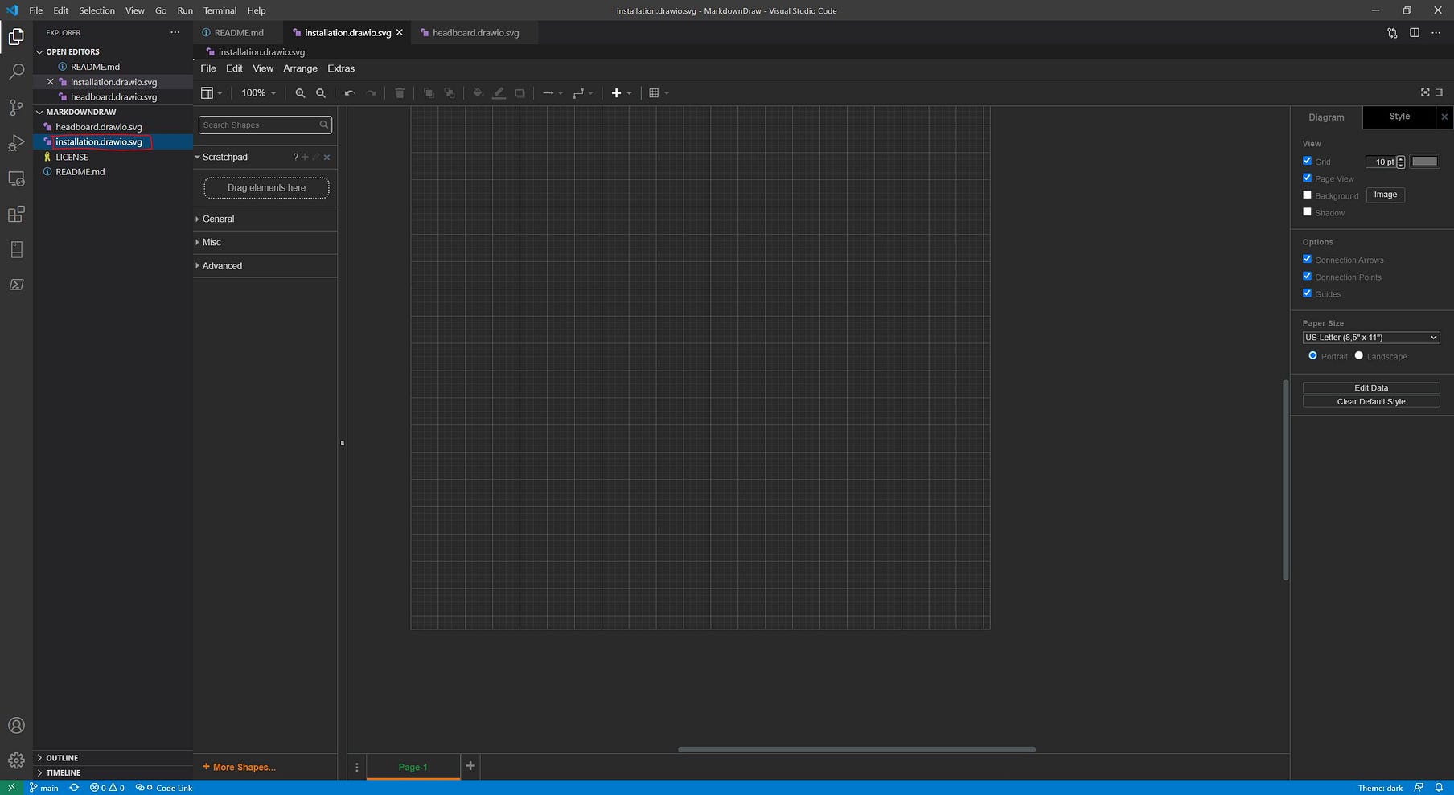
Task: Switch to the headboard.drawio.svg tab
Action: click(x=474, y=32)
